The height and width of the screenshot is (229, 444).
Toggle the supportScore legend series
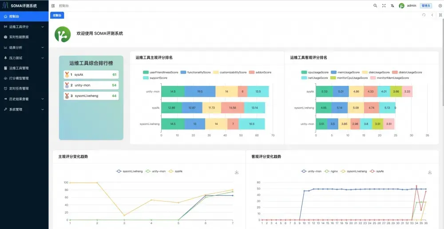pos(155,78)
